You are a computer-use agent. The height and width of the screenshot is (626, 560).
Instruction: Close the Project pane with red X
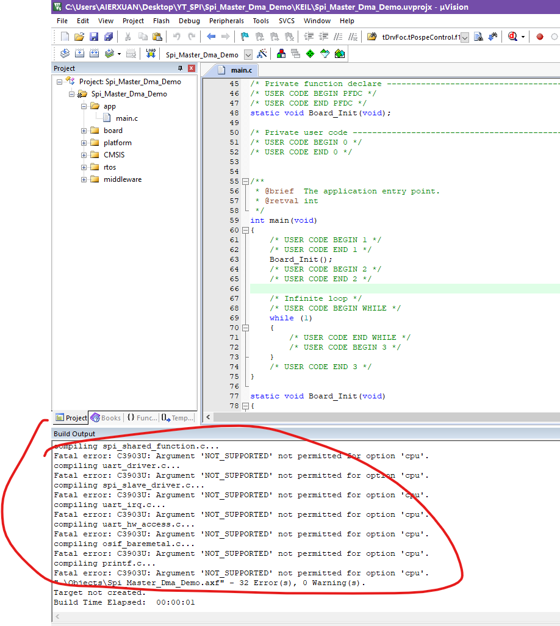point(191,68)
